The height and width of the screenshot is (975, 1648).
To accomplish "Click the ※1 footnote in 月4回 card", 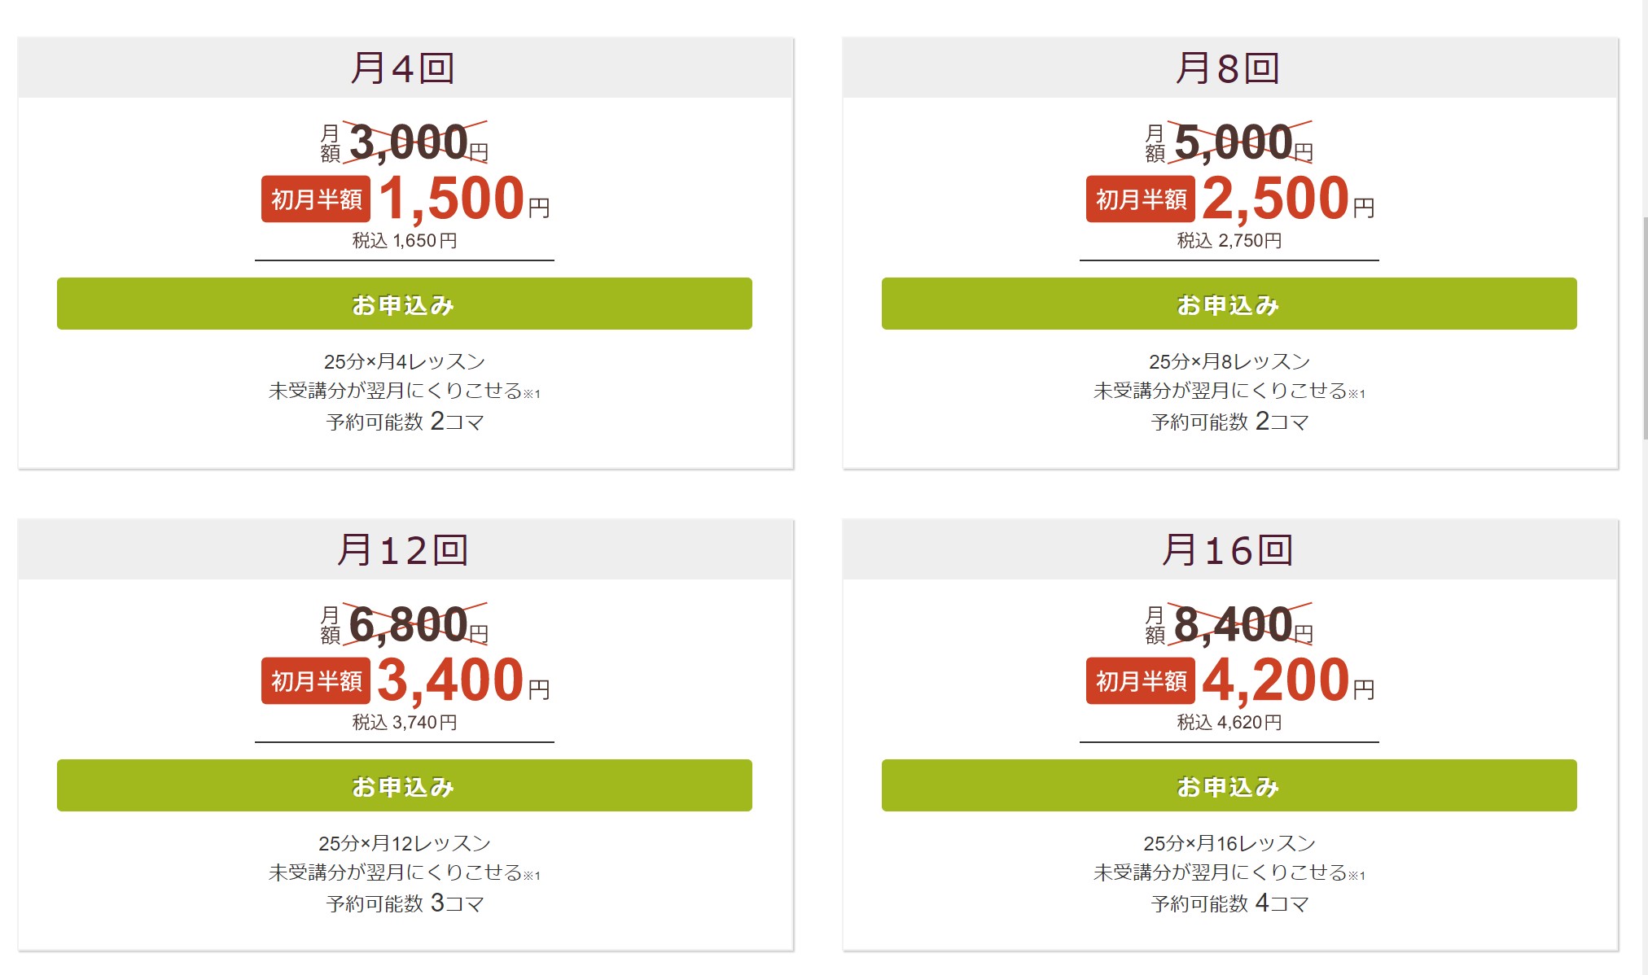I will tap(532, 394).
